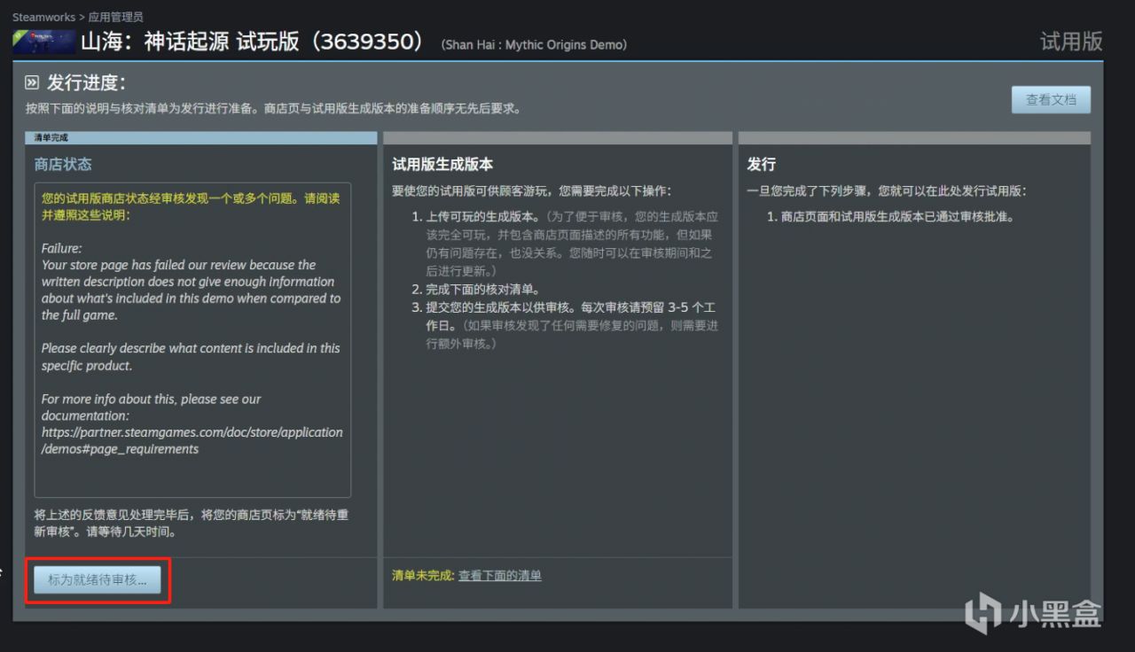Click the partner.steamgames.com documentation URL text
Screen dimensions: 1135x652
click(x=192, y=440)
